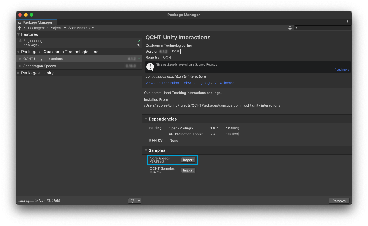Click the Engineering installed checkmark icon
368x226 pixels.
point(139,41)
